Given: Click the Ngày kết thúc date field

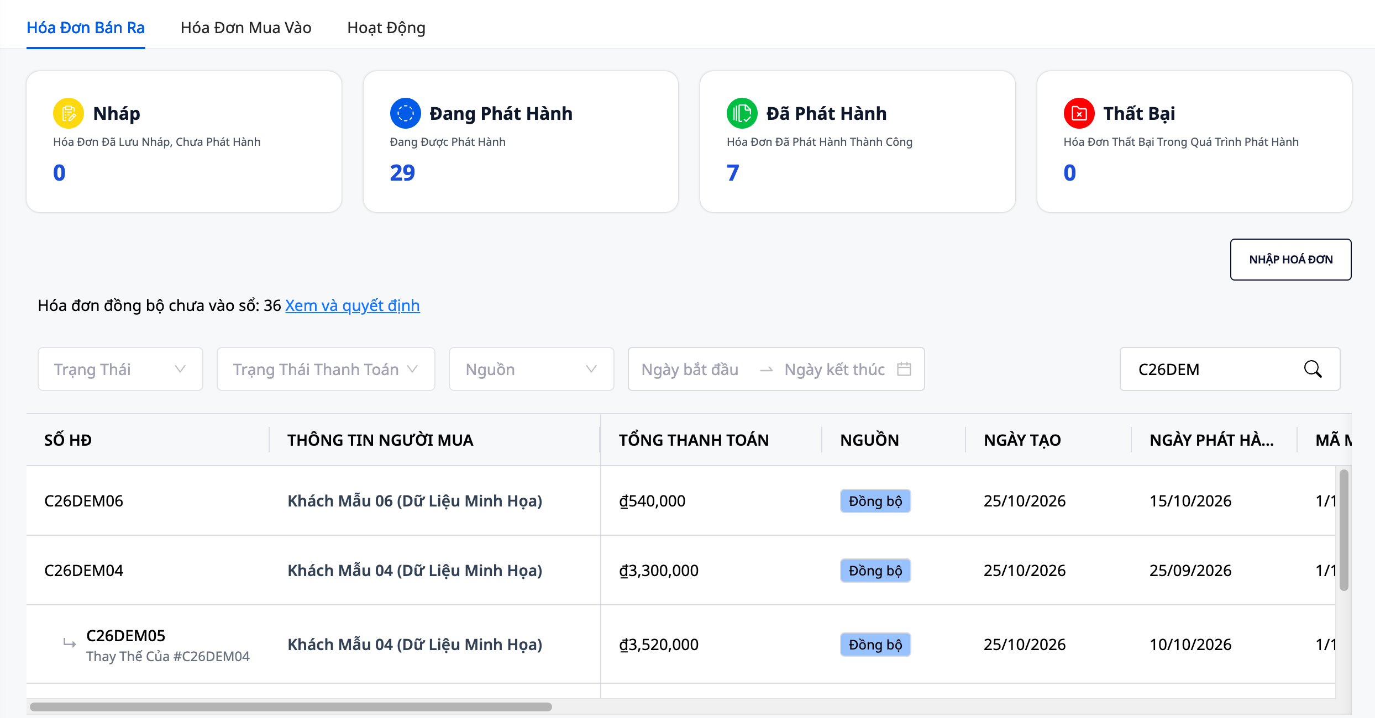Looking at the screenshot, I should click(835, 369).
